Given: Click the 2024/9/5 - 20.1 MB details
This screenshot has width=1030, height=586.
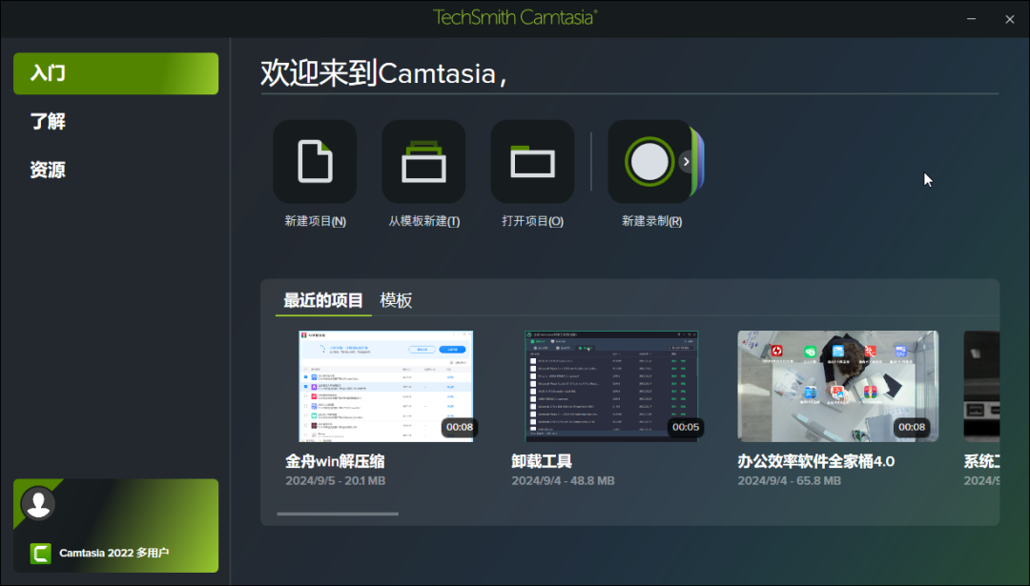Looking at the screenshot, I should [x=335, y=481].
